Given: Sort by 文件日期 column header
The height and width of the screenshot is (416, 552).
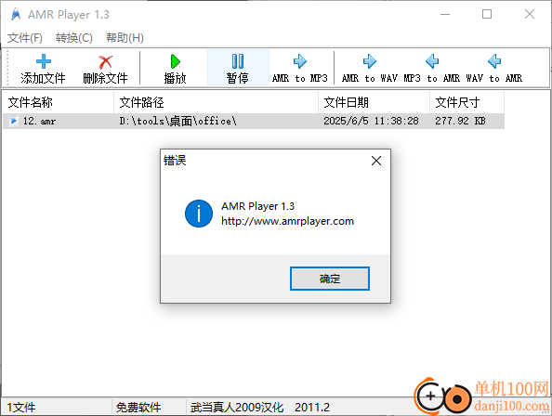Looking at the screenshot, I should (374, 102).
